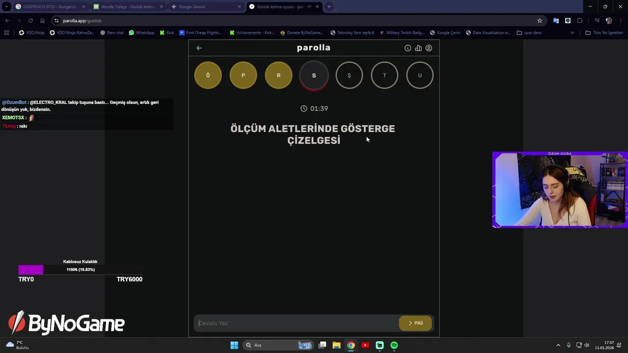Select the active letter S circle
Image resolution: width=628 pixels, height=353 pixels.
(x=314, y=76)
